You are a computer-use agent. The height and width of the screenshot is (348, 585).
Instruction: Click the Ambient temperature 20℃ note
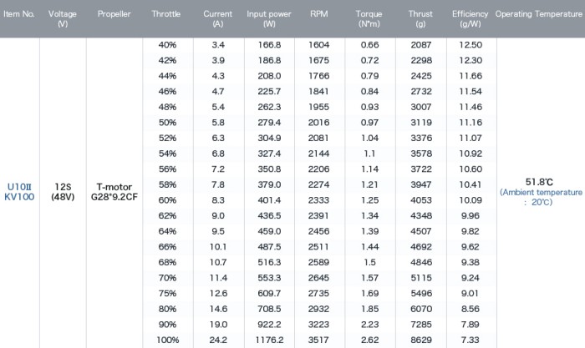tap(541, 198)
